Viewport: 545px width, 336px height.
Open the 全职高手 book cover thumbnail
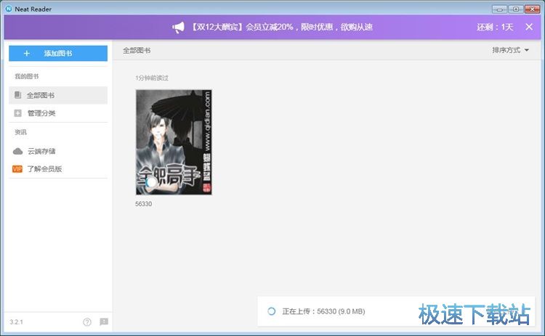tap(174, 142)
